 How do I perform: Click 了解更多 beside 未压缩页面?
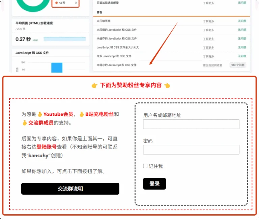pyautogui.click(x=208, y=21)
